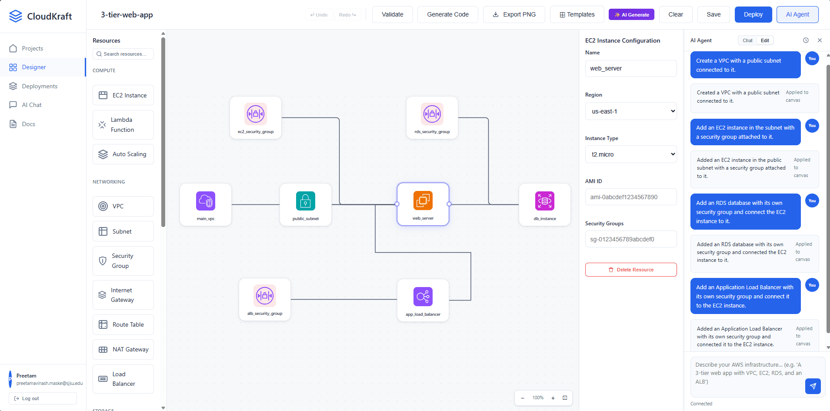Click the purple AI Generate button

(632, 14)
